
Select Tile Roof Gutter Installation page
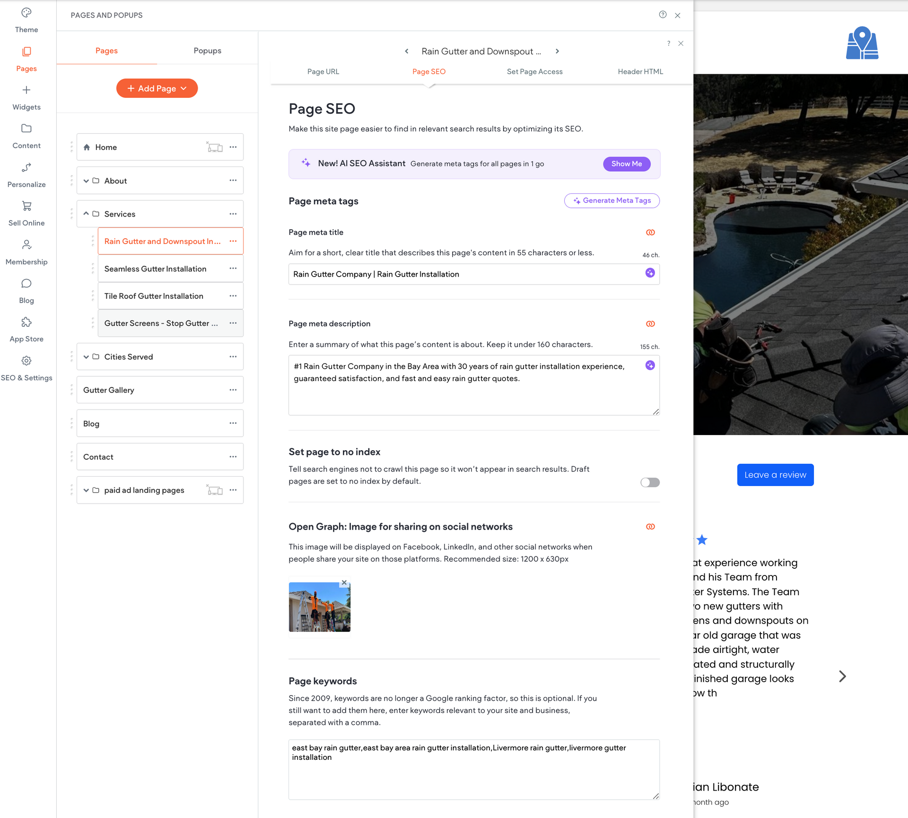[x=171, y=296]
